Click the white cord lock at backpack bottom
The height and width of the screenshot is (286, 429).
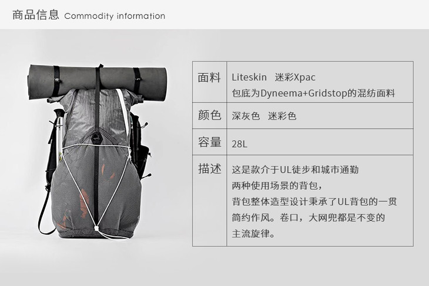click(x=96, y=228)
